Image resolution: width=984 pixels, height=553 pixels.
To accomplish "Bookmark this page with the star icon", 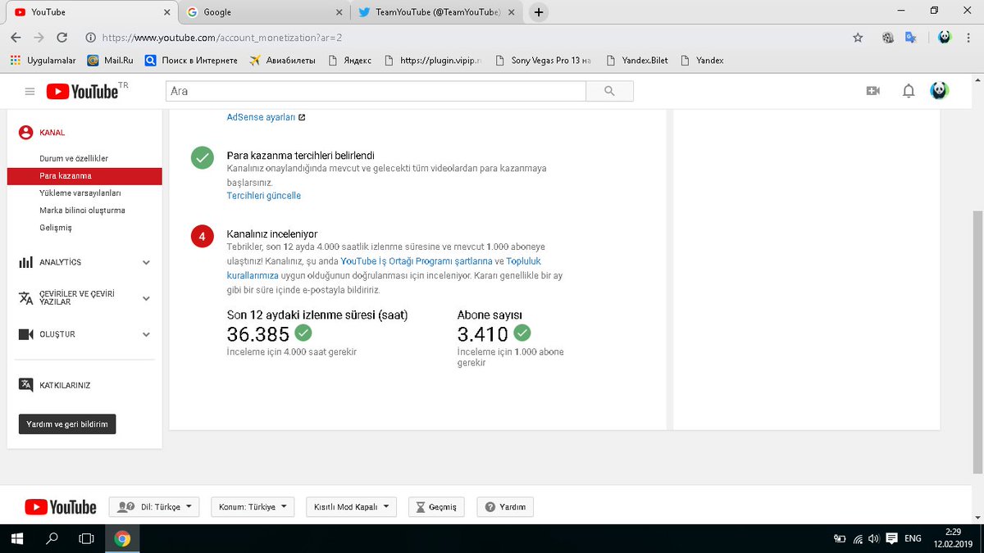I will click(x=858, y=38).
